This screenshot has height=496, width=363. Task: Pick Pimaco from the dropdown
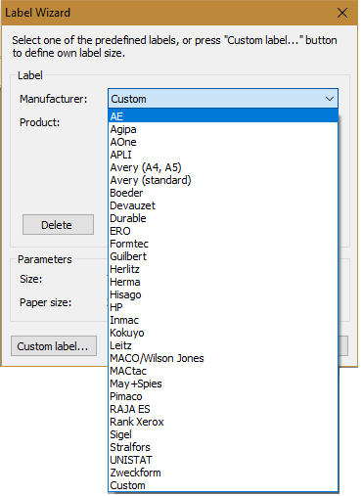tap(223, 396)
